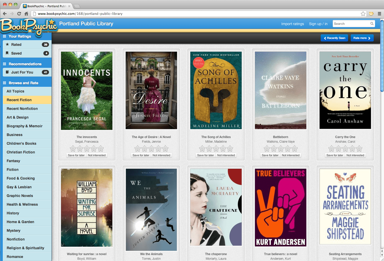Select the Fantasy category

[27, 161]
